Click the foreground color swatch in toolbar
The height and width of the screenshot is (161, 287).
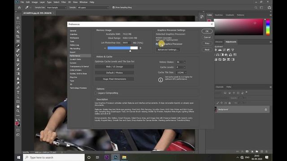(17, 123)
